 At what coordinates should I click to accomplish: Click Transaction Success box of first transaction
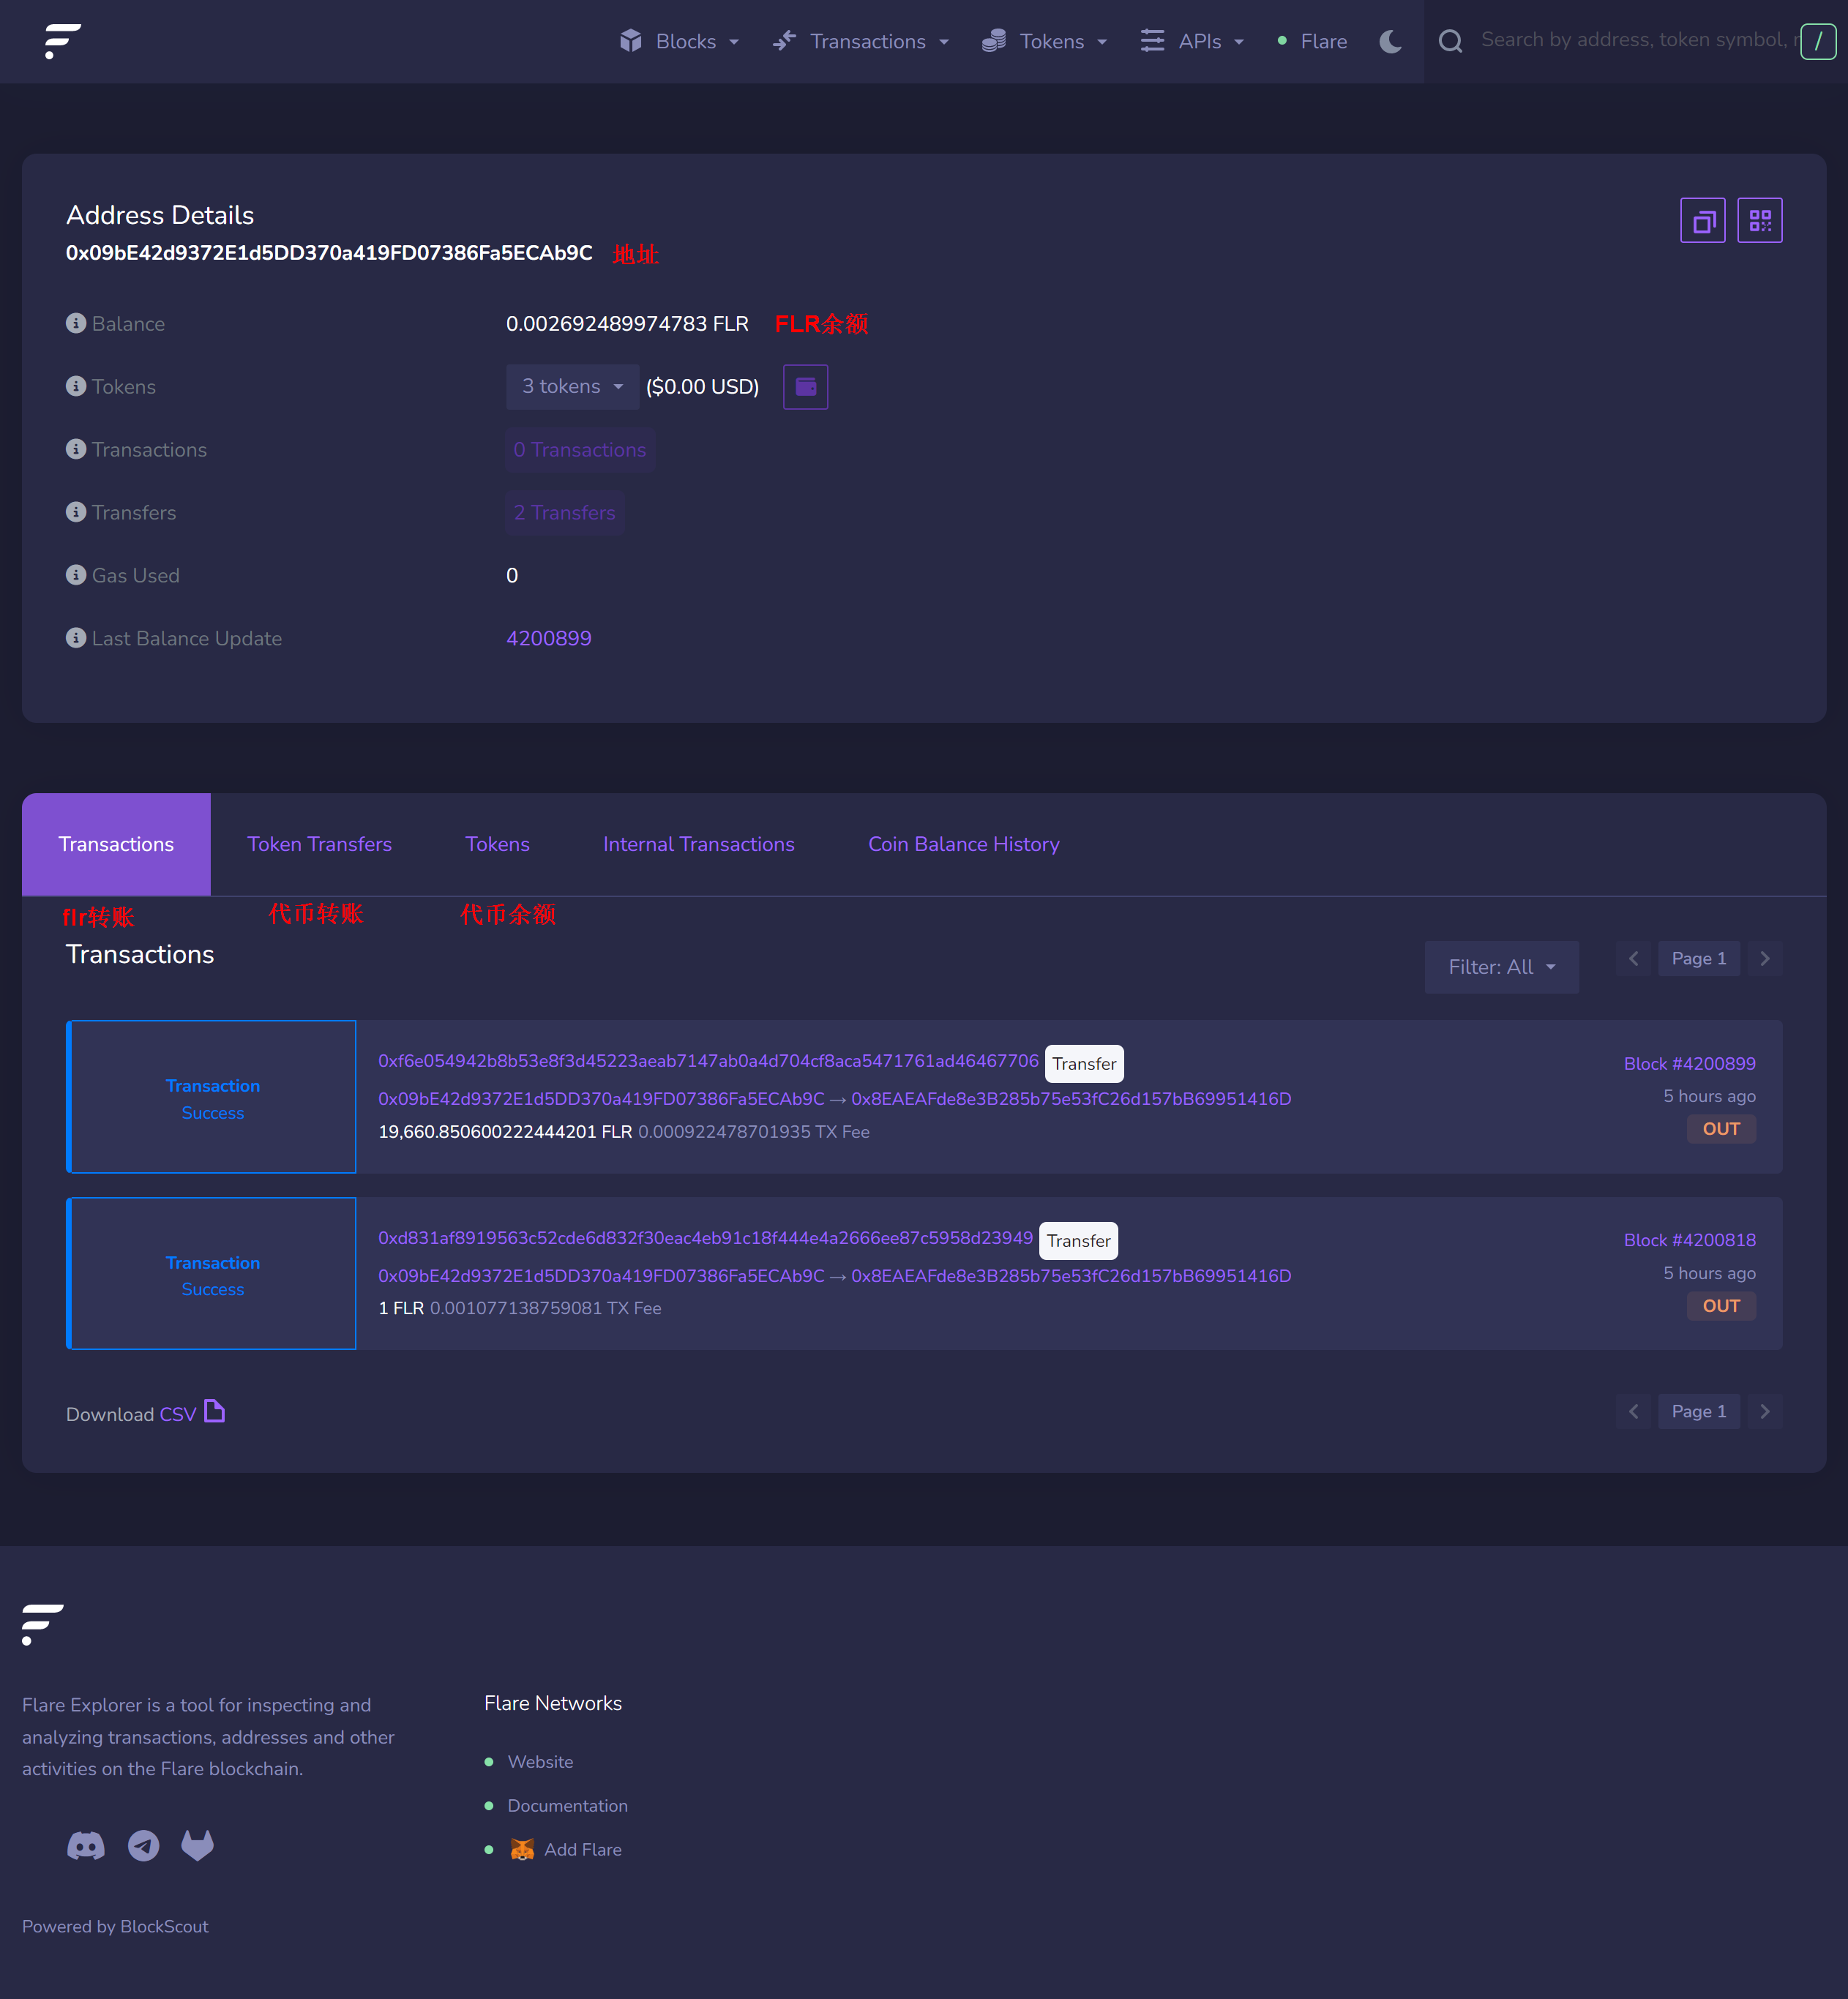click(212, 1097)
